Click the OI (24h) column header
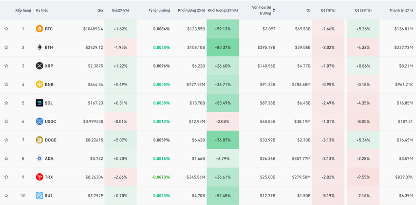This screenshot has width=416, height=205. click(x=364, y=10)
